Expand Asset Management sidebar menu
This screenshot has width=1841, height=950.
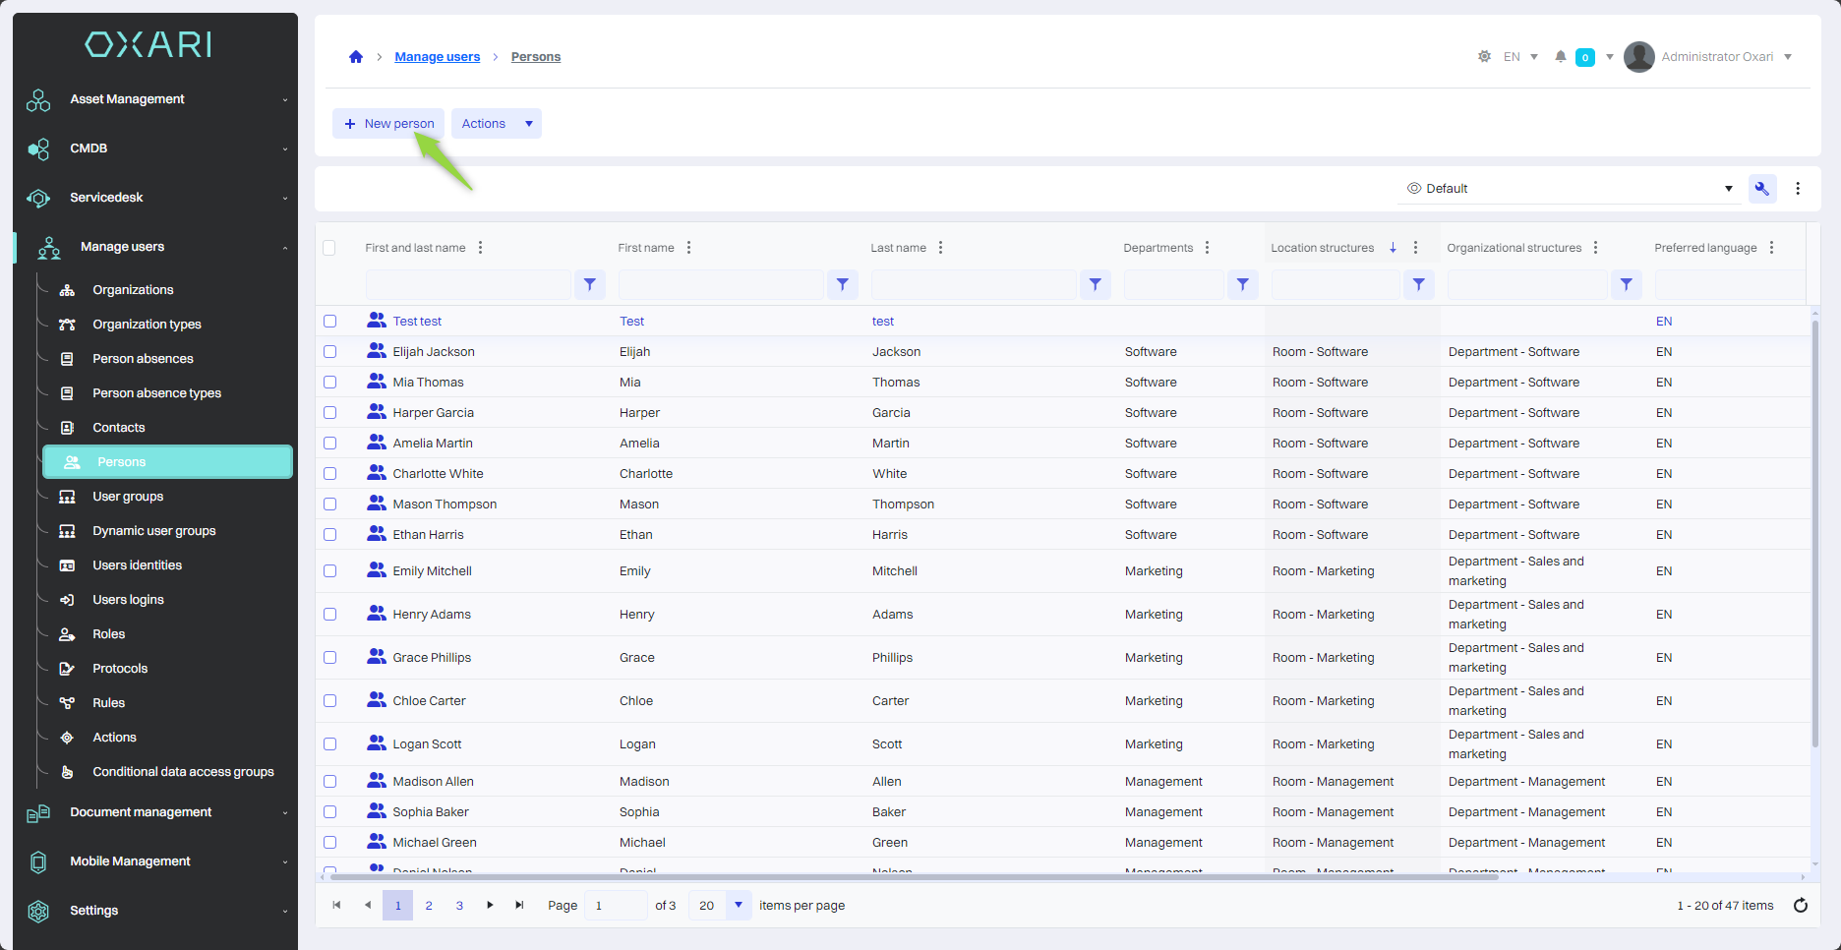(x=157, y=99)
